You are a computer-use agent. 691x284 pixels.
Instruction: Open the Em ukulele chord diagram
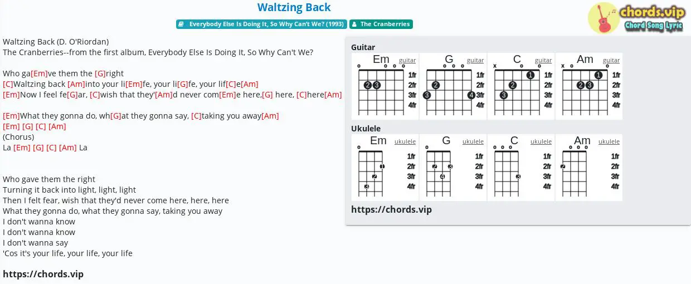click(x=385, y=168)
